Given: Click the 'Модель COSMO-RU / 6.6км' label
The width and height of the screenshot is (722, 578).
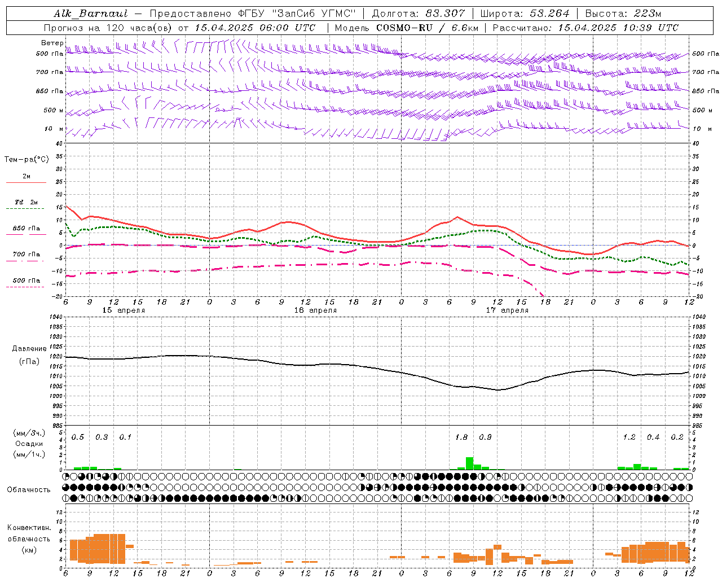Looking at the screenshot, I should tap(406, 28).
